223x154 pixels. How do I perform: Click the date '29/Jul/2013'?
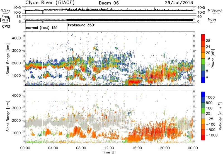179,3
